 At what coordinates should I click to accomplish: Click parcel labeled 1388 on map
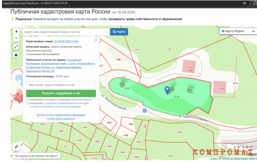(x=118, y=60)
